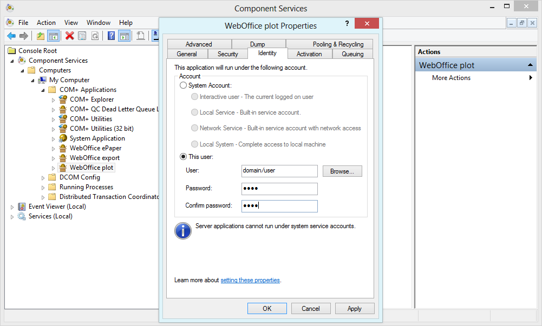
Task: Select the Interactive user radio button
Action: tap(194, 96)
